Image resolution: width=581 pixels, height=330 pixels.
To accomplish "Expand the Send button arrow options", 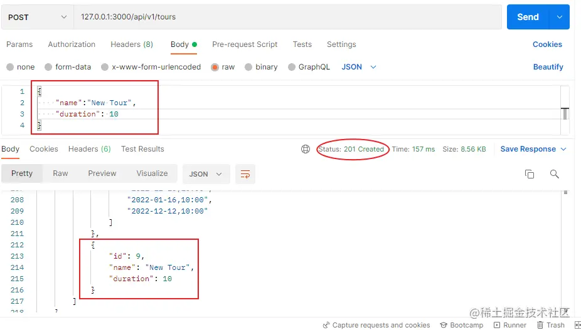I will [560, 17].
